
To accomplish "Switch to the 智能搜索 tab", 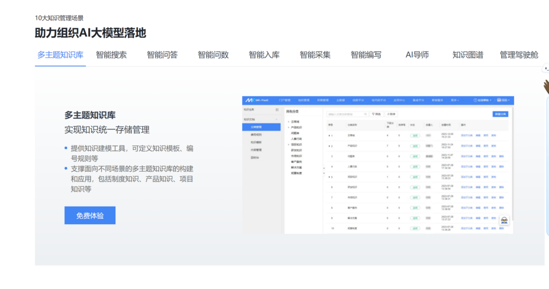I will coord(111,55).
